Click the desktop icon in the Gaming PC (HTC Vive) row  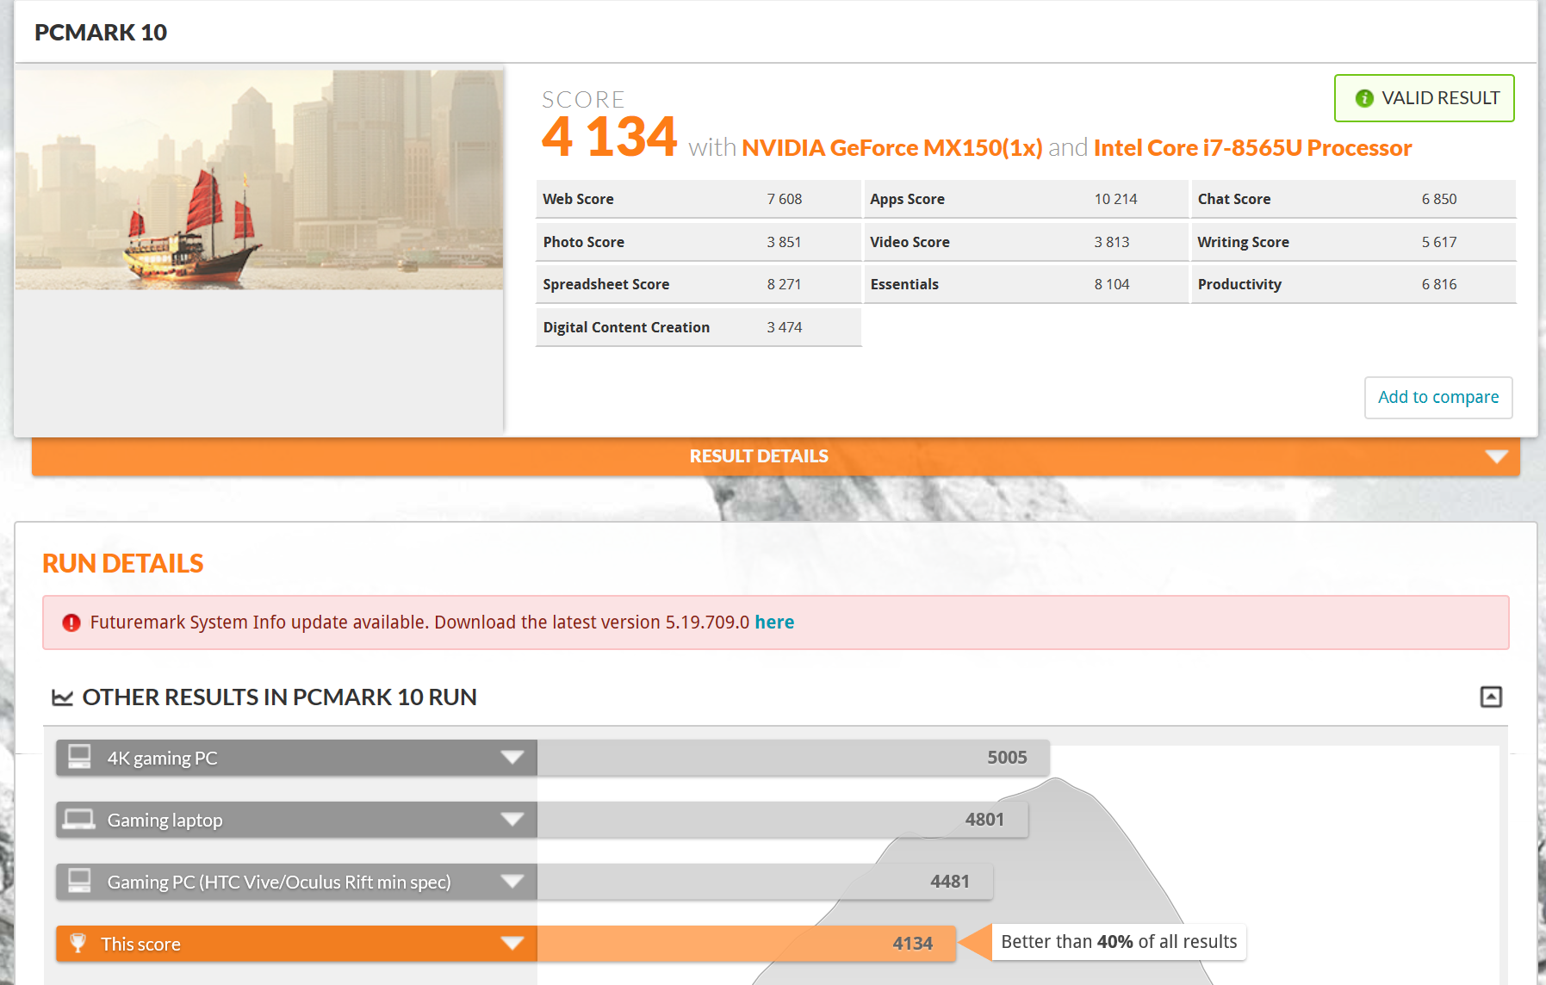point(79,881)
